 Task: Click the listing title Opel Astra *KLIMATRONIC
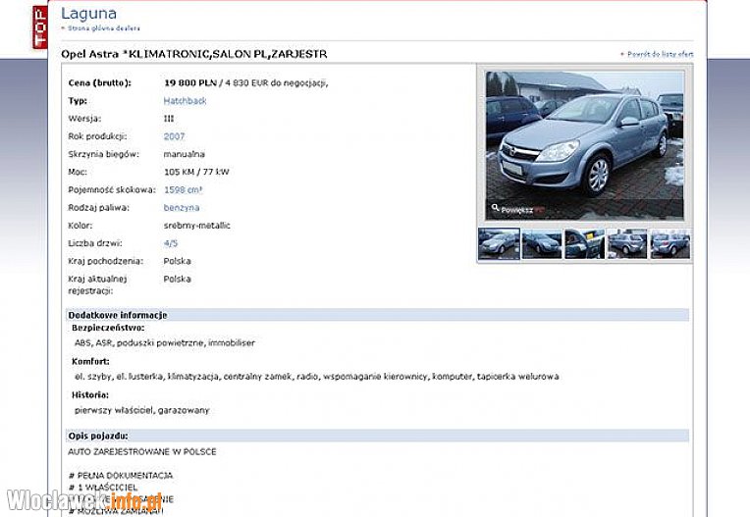[194, 54]
